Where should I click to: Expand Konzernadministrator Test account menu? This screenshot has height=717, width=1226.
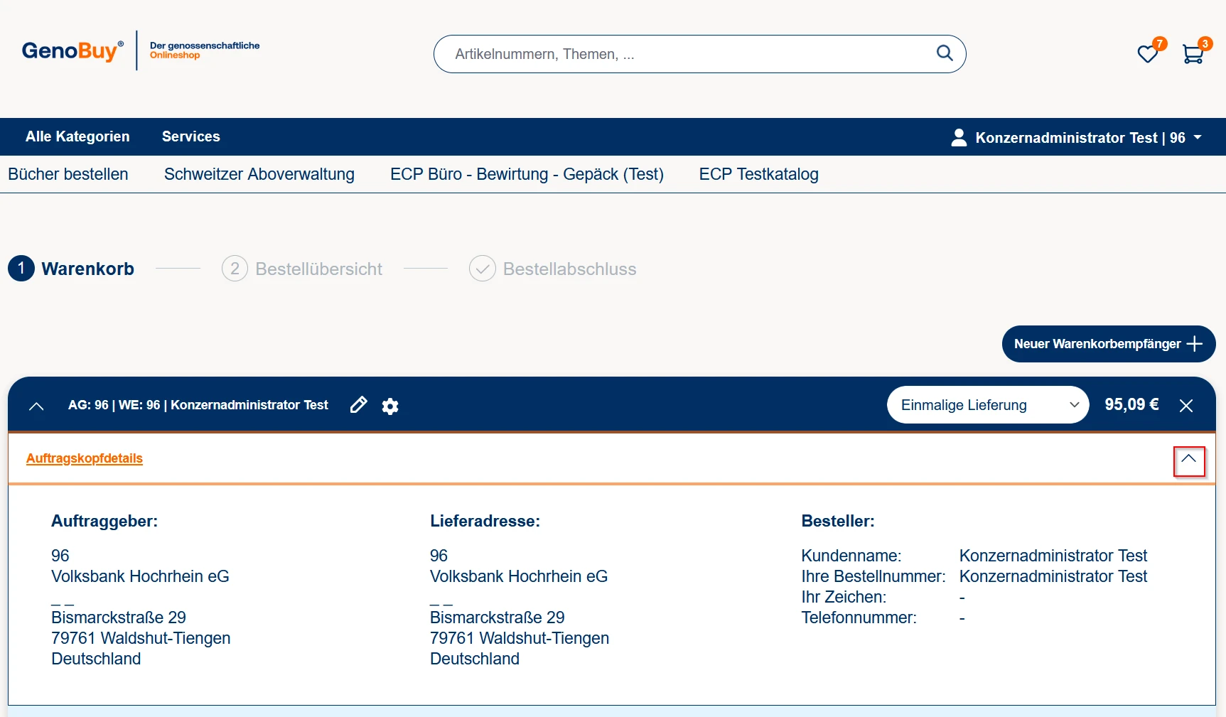(x=1198, y=137)
